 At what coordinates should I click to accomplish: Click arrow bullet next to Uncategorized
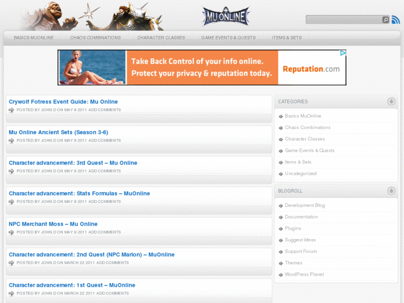tap(281, 174)
